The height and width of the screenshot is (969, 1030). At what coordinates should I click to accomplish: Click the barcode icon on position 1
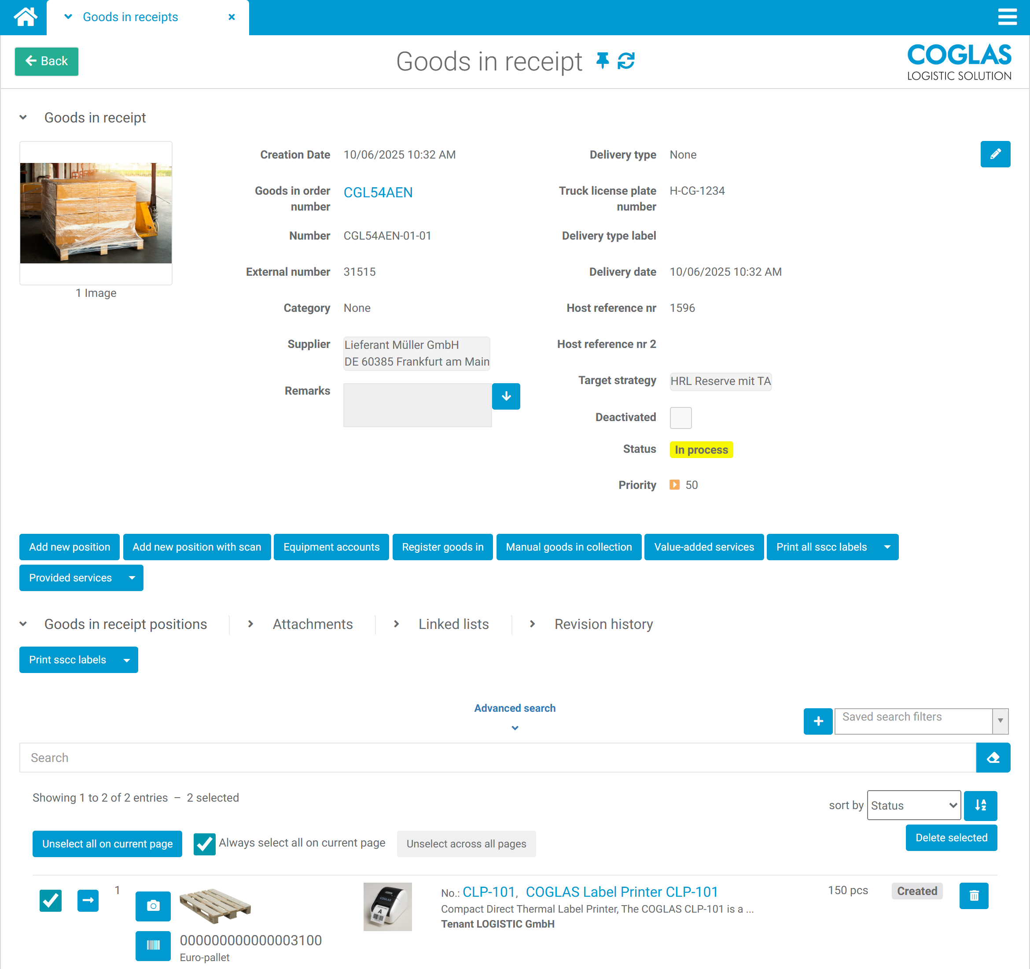click(x=153, y=945)
